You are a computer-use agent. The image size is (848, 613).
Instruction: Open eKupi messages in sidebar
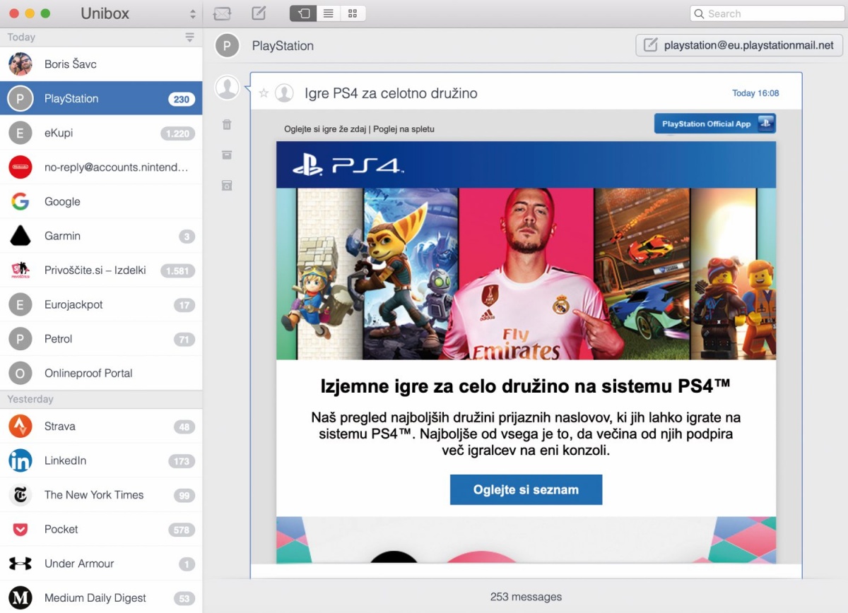coord(101,133)
